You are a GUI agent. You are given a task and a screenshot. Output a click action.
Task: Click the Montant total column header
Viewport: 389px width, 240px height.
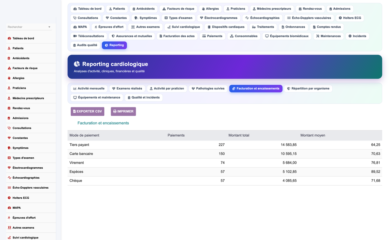coord(239,135)
